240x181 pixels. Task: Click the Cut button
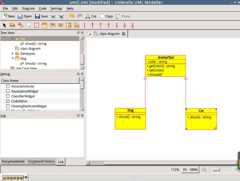pos(91,16)
